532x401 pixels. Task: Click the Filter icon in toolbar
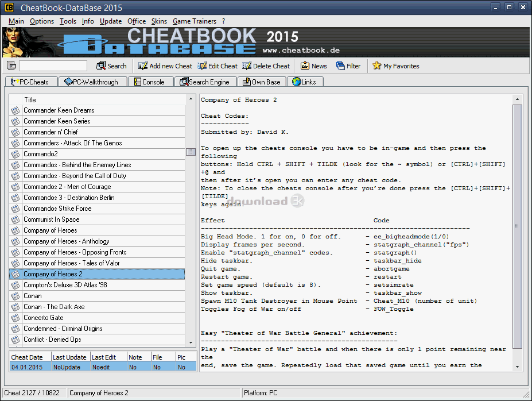(x=340, y=65)
